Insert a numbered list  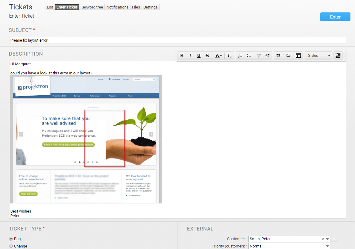pyautogui.click(x=240, y=56)
